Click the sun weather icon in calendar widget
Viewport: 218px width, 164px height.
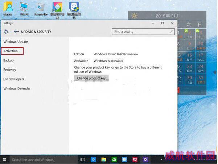[x=135, y=16]
